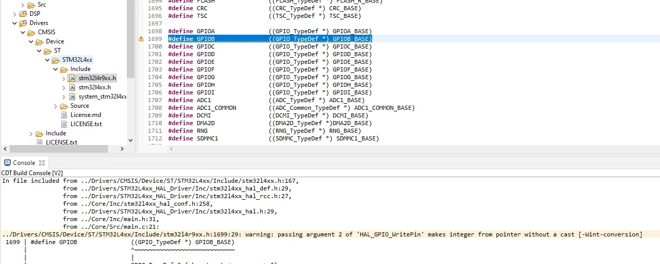Click the editor horizontal scroll-left arrow
660x264 pixels.
(170, 149)
